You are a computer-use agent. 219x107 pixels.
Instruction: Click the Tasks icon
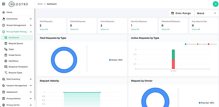(x=6, y=49)
